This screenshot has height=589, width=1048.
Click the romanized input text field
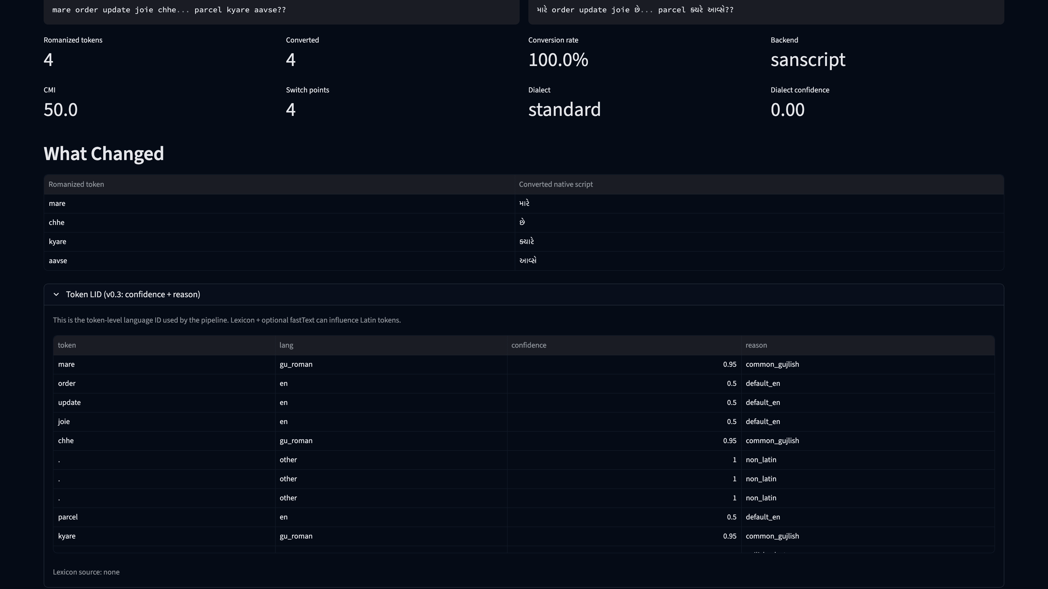(281, 10)
